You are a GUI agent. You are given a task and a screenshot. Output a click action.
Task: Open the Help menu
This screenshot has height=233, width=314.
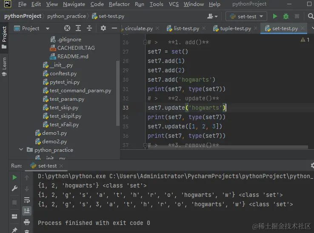(214, 4)
